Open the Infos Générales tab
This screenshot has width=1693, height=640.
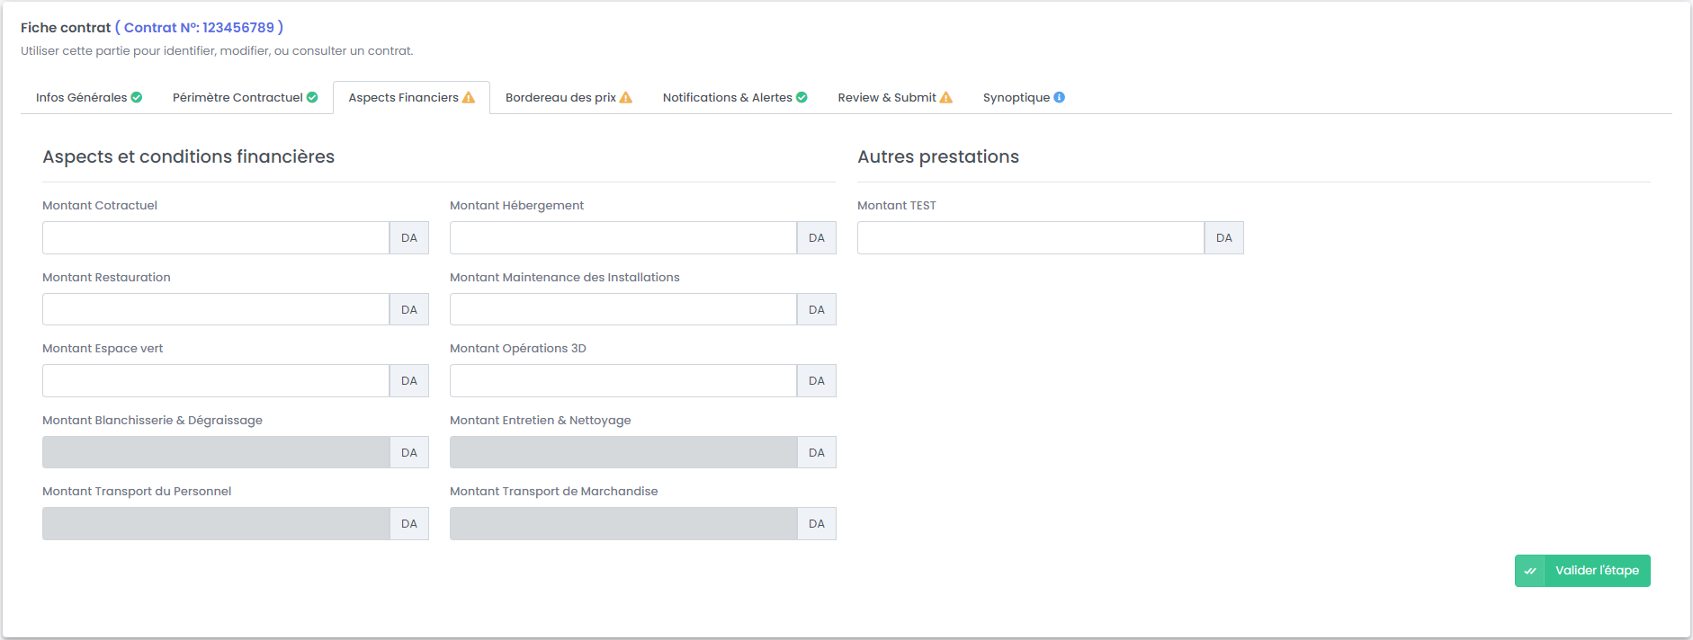(x=82, y=97)
